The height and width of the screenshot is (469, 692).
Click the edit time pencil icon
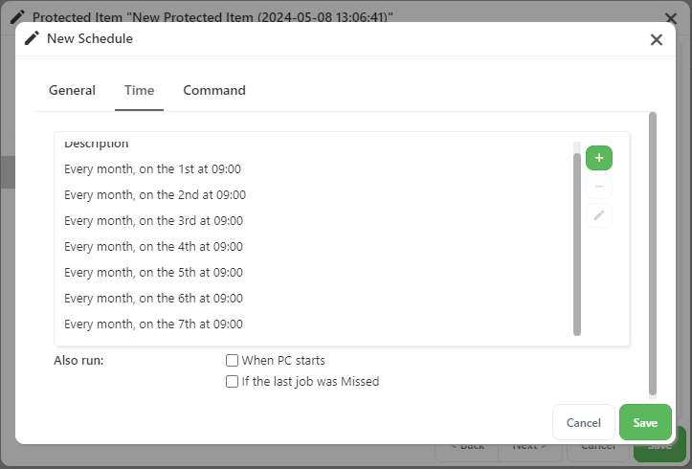tap(599, 215)
